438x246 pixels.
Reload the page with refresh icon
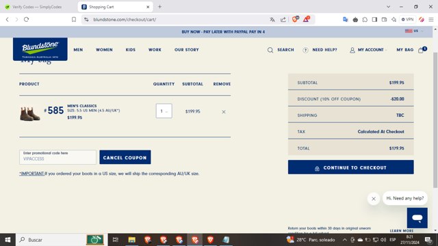point(26,20)
